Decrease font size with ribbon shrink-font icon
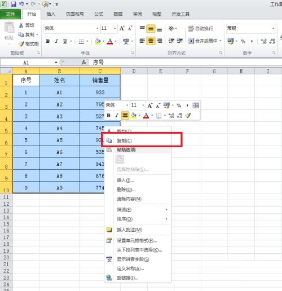282x291 pixels. pyautogui.click(x=130, y=28)
